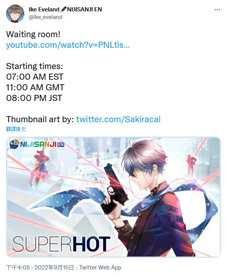Click the 2022年9月15日 date

click(x=54, y=268)
